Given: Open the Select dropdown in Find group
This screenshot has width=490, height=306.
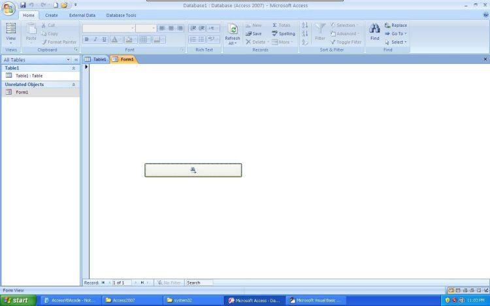Looking at the screenshot, I should (396, 42).
